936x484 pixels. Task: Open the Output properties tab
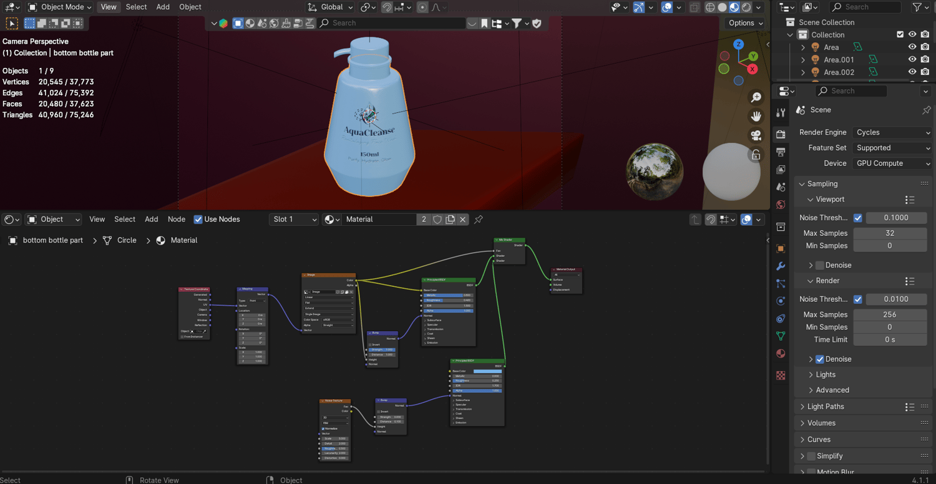781,152
